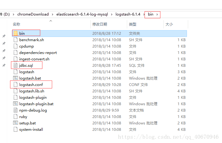Click the system-install file icon

point(16,129)
